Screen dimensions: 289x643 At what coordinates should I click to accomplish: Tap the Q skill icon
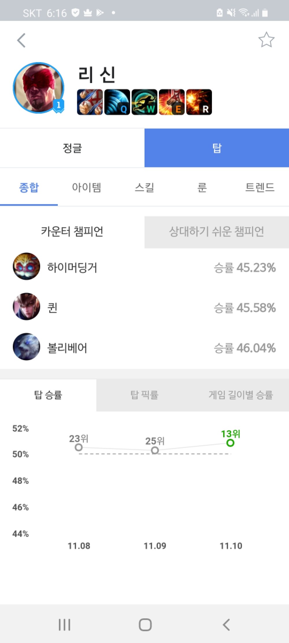(x=117, y=102)
